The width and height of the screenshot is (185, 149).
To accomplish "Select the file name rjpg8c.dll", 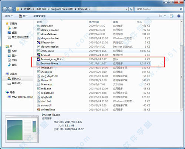I will [47, 97].
